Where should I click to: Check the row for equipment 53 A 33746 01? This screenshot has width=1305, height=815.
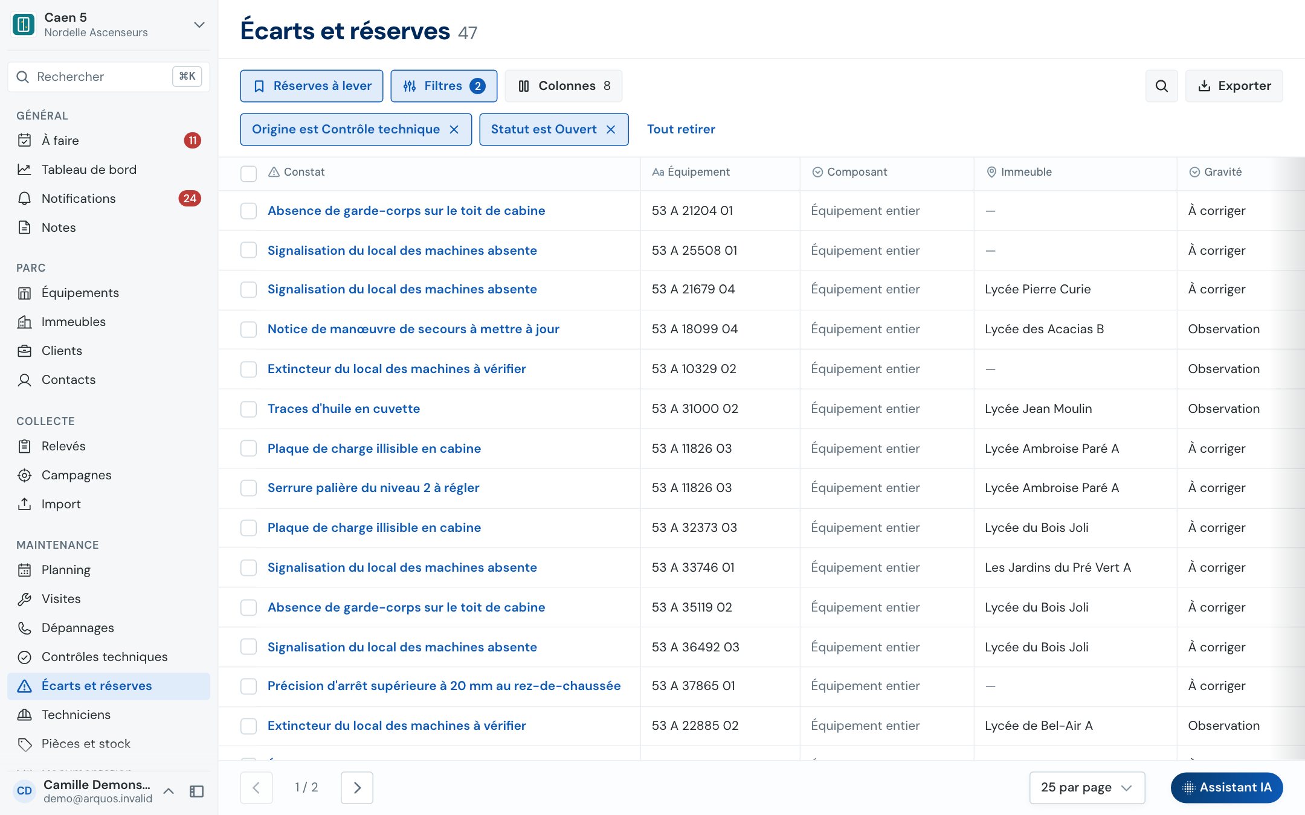coord(248,567)
